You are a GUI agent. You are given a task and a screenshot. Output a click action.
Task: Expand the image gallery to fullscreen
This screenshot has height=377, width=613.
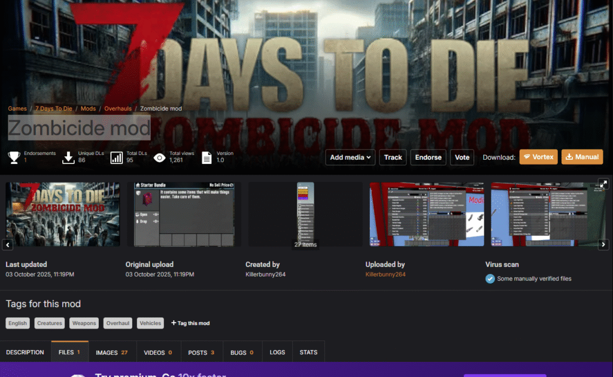603,184
